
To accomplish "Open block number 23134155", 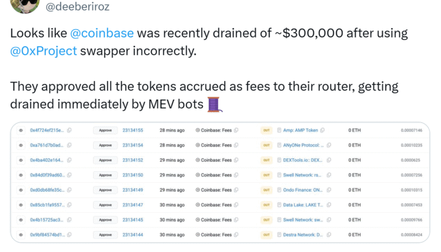I will (132, 130).
